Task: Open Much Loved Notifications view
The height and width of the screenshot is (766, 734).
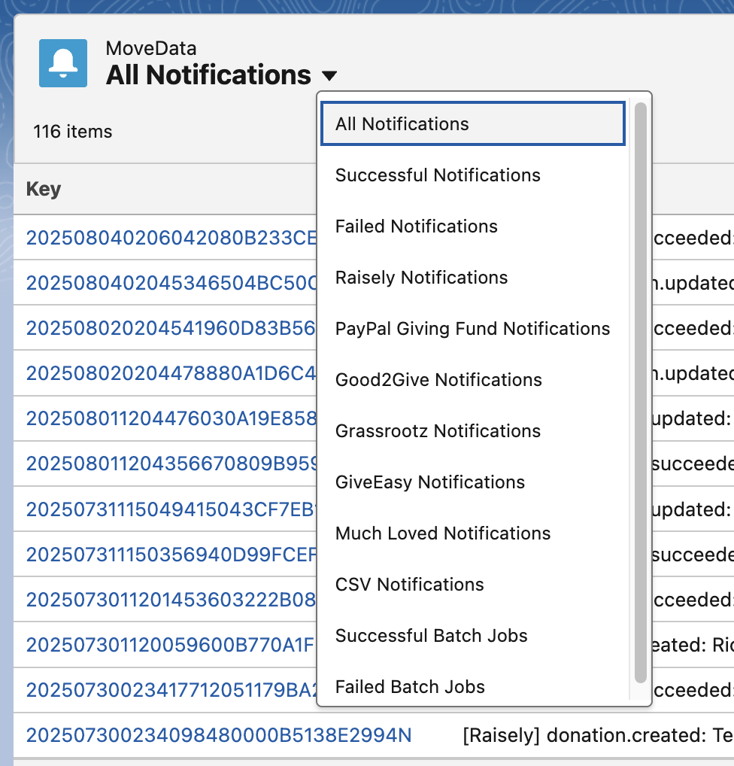Action: tap(443, 533)
